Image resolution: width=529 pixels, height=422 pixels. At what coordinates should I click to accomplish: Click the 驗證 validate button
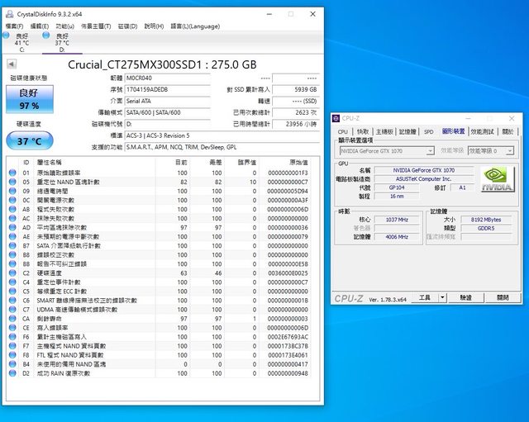pos(466,297)
